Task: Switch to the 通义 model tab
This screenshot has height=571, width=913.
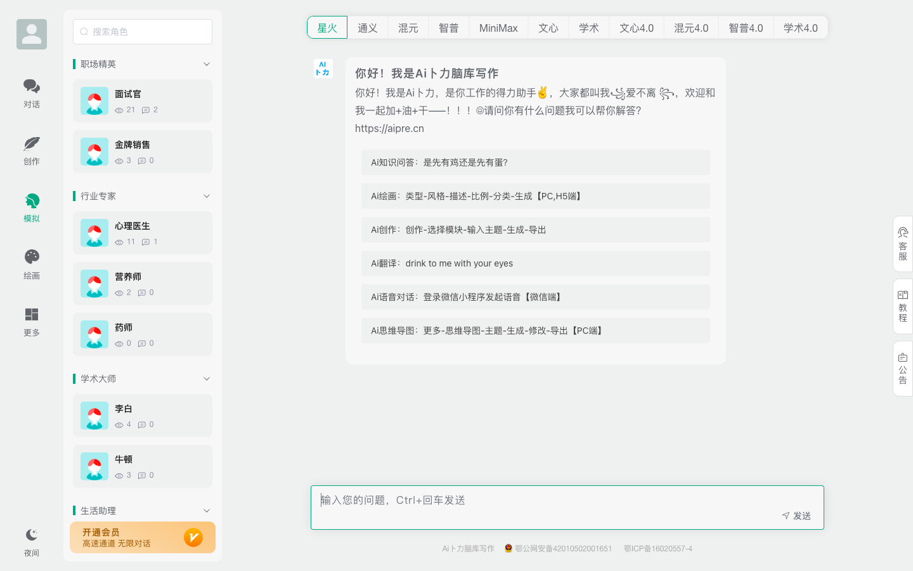Action: coord(368,27)
